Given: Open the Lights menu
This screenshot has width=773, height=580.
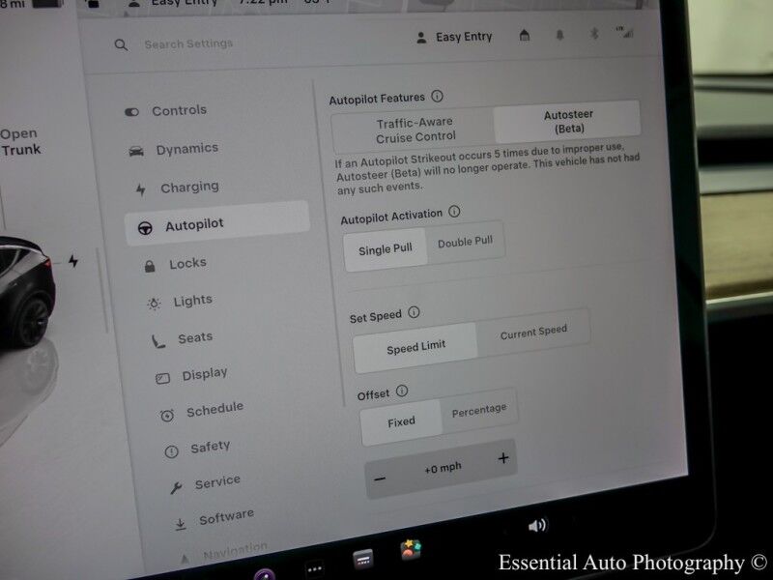Looking at the screenshot, I should (181, 302).
